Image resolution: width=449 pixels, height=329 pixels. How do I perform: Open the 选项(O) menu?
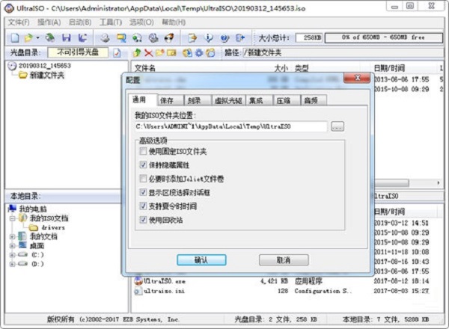pos(141,22)
